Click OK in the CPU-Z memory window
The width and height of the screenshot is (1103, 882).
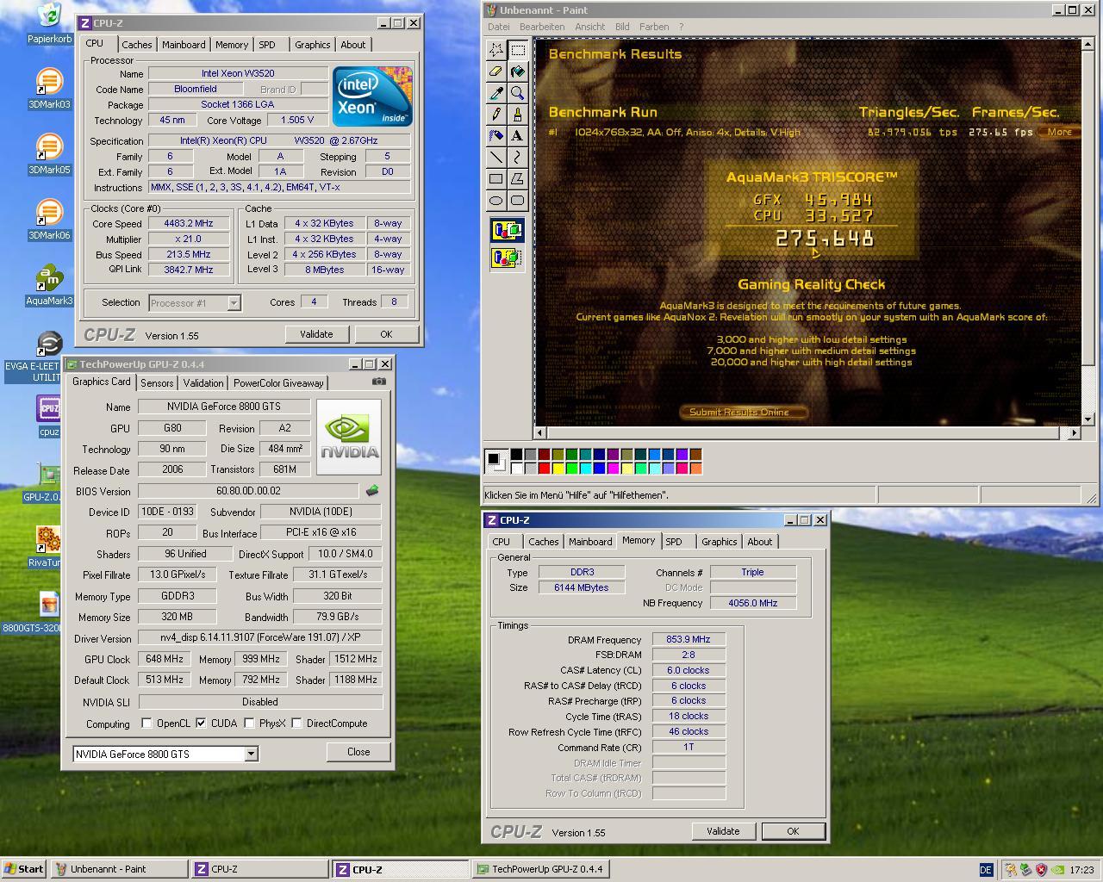[x=793, y=831]
